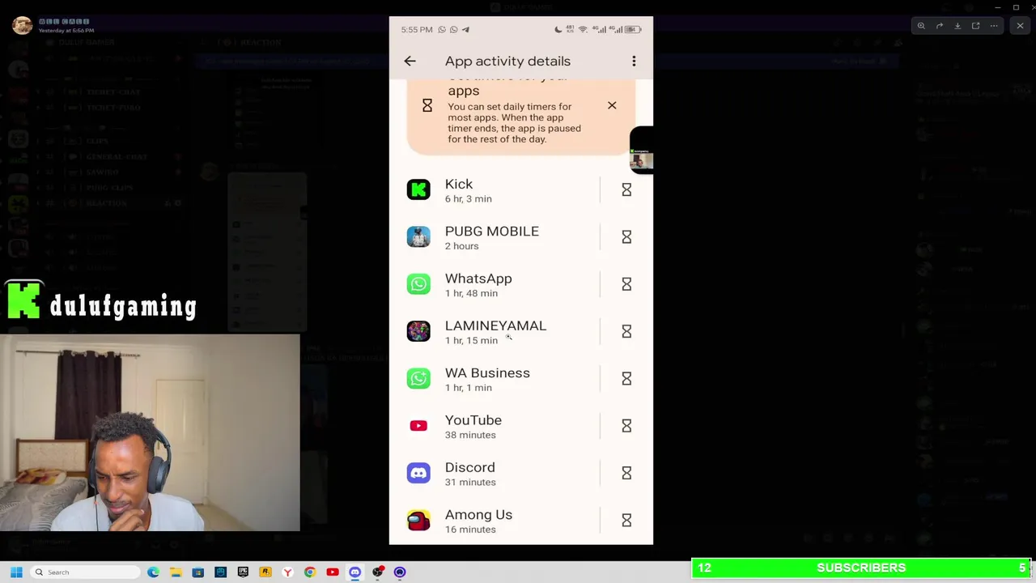Forward the image using the arrow icon
The image size is (1036, 583).
click(940, 26)
